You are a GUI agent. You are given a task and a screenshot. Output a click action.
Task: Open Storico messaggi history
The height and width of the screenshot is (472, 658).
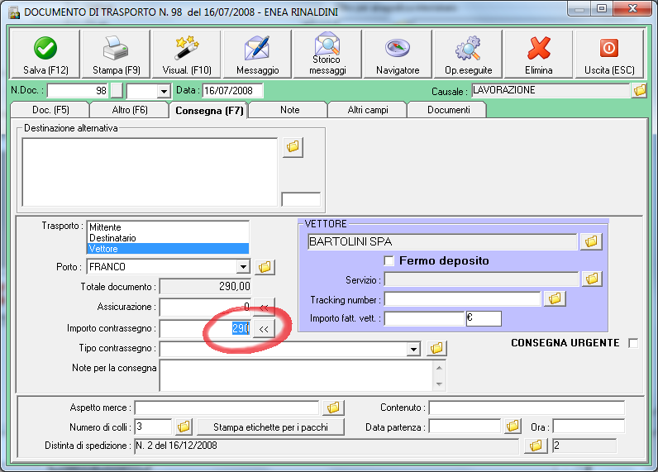click(327, 54)
